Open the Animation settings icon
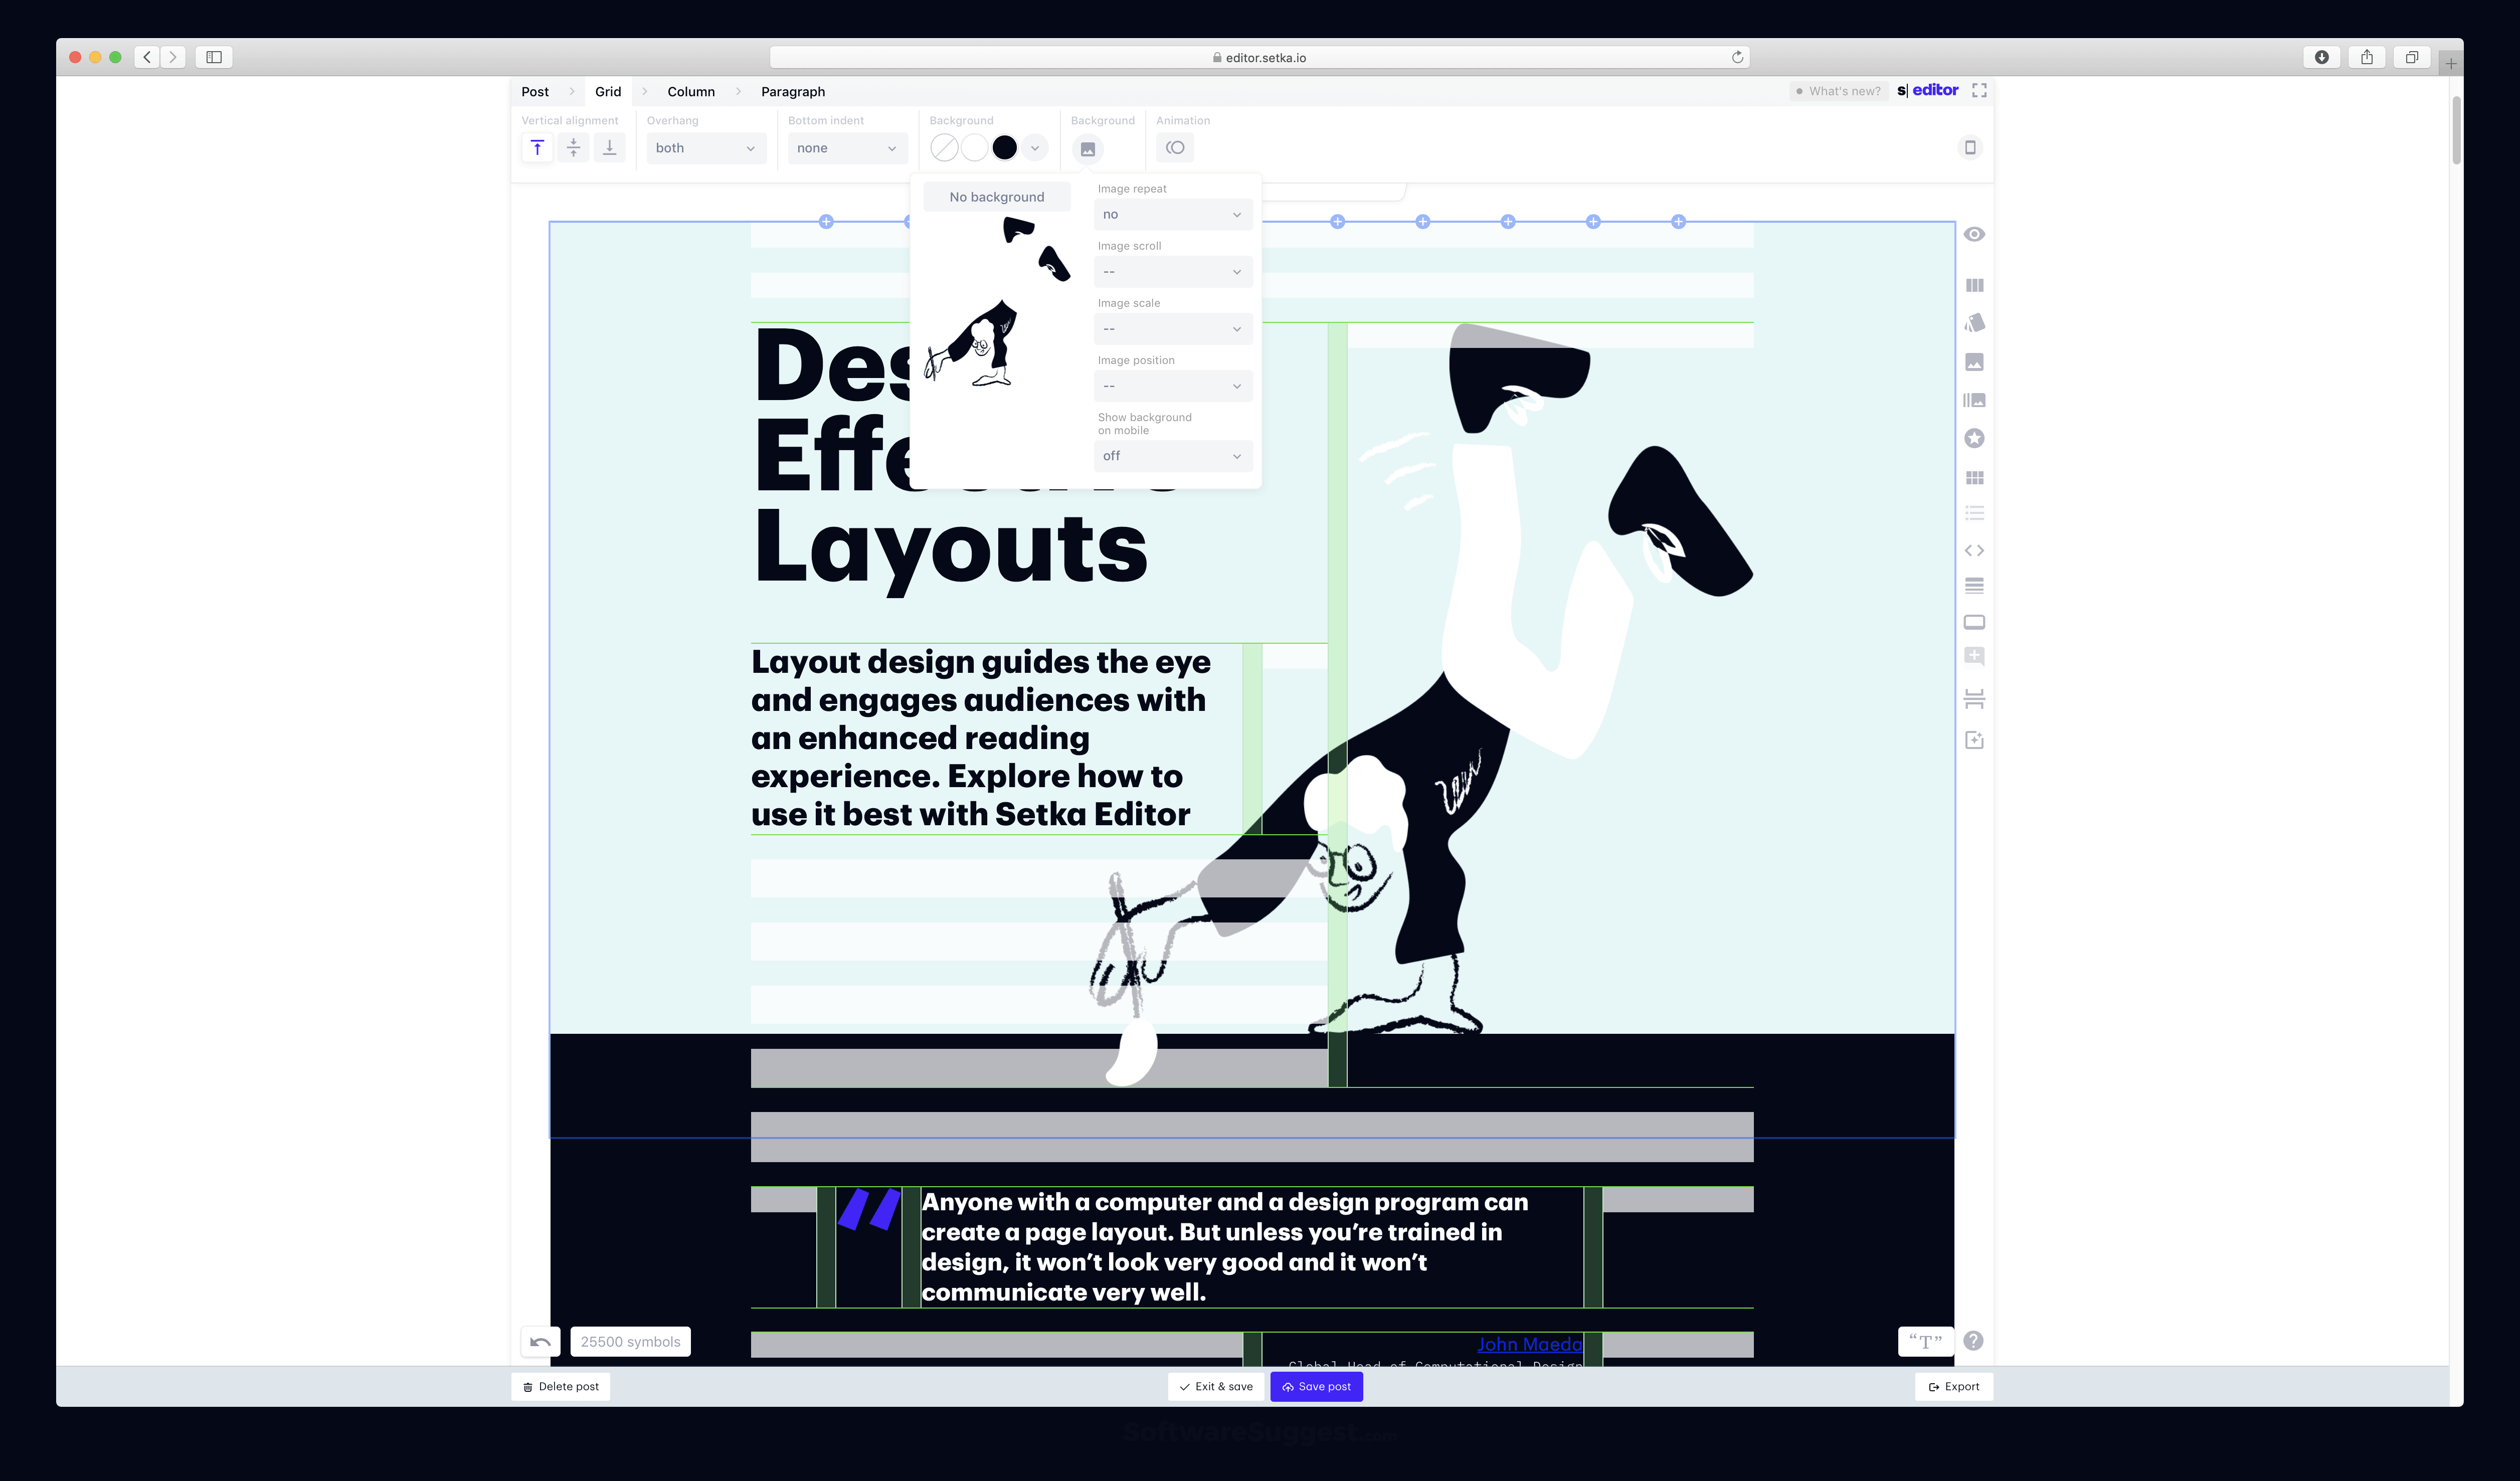The image size is (2520, 1481). 1175,148
